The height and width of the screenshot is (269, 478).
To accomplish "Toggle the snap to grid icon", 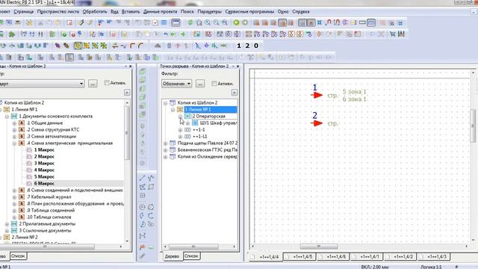I will click(x=311, y=23).
